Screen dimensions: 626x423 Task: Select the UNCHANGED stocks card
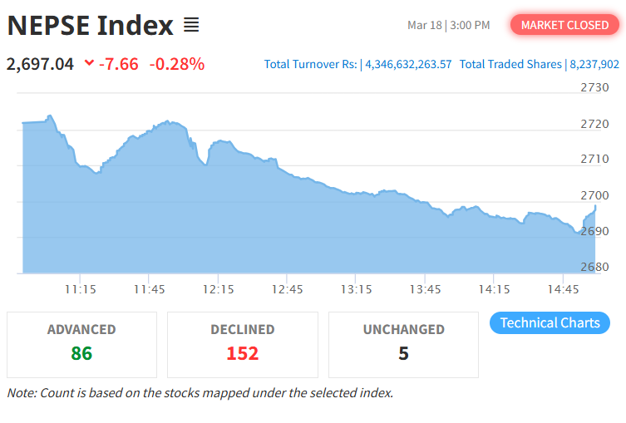pyautogui.click(x=403, y=344)
